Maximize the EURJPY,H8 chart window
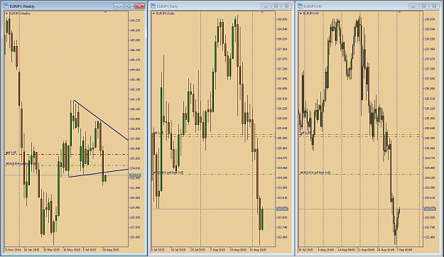 click(x=423, y=6)
